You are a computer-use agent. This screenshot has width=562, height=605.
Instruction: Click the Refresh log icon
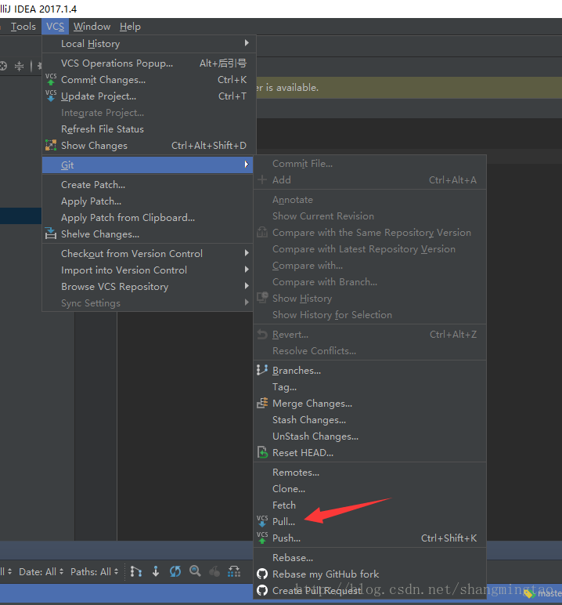pos(175,571)
